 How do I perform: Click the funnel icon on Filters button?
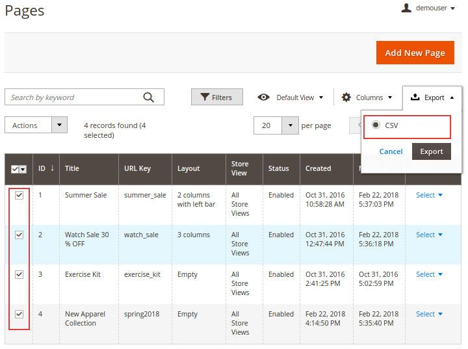[205, 97]
